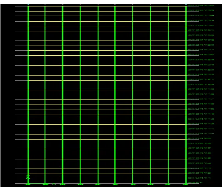Select the topmost story label
Viewport: 222px width, 187px height.
pos(201,6)
